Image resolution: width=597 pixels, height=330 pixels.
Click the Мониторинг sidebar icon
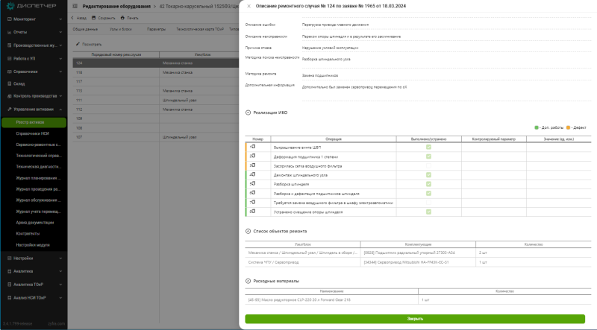[10, 19]
